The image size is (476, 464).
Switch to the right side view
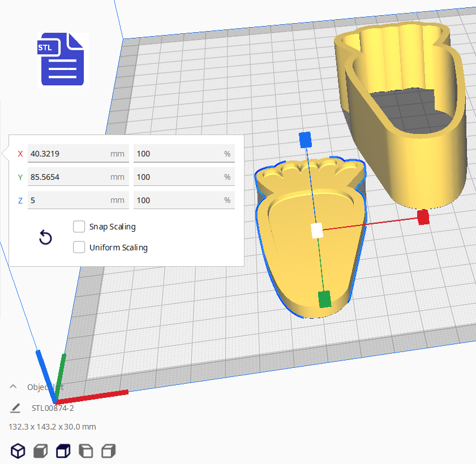click(x=108, y=450)
